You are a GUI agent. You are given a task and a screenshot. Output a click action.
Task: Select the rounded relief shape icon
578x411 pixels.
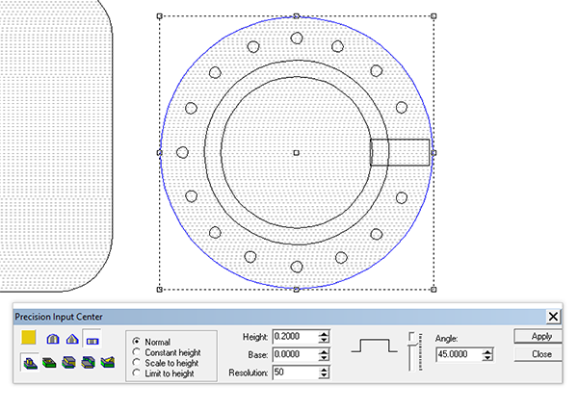tap(53, 339)
